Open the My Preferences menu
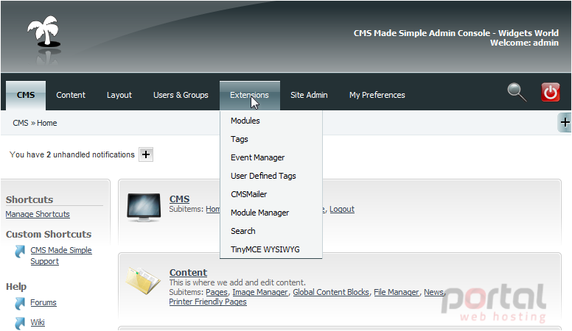This screenshot has height=331, width=572. (377, 95)
